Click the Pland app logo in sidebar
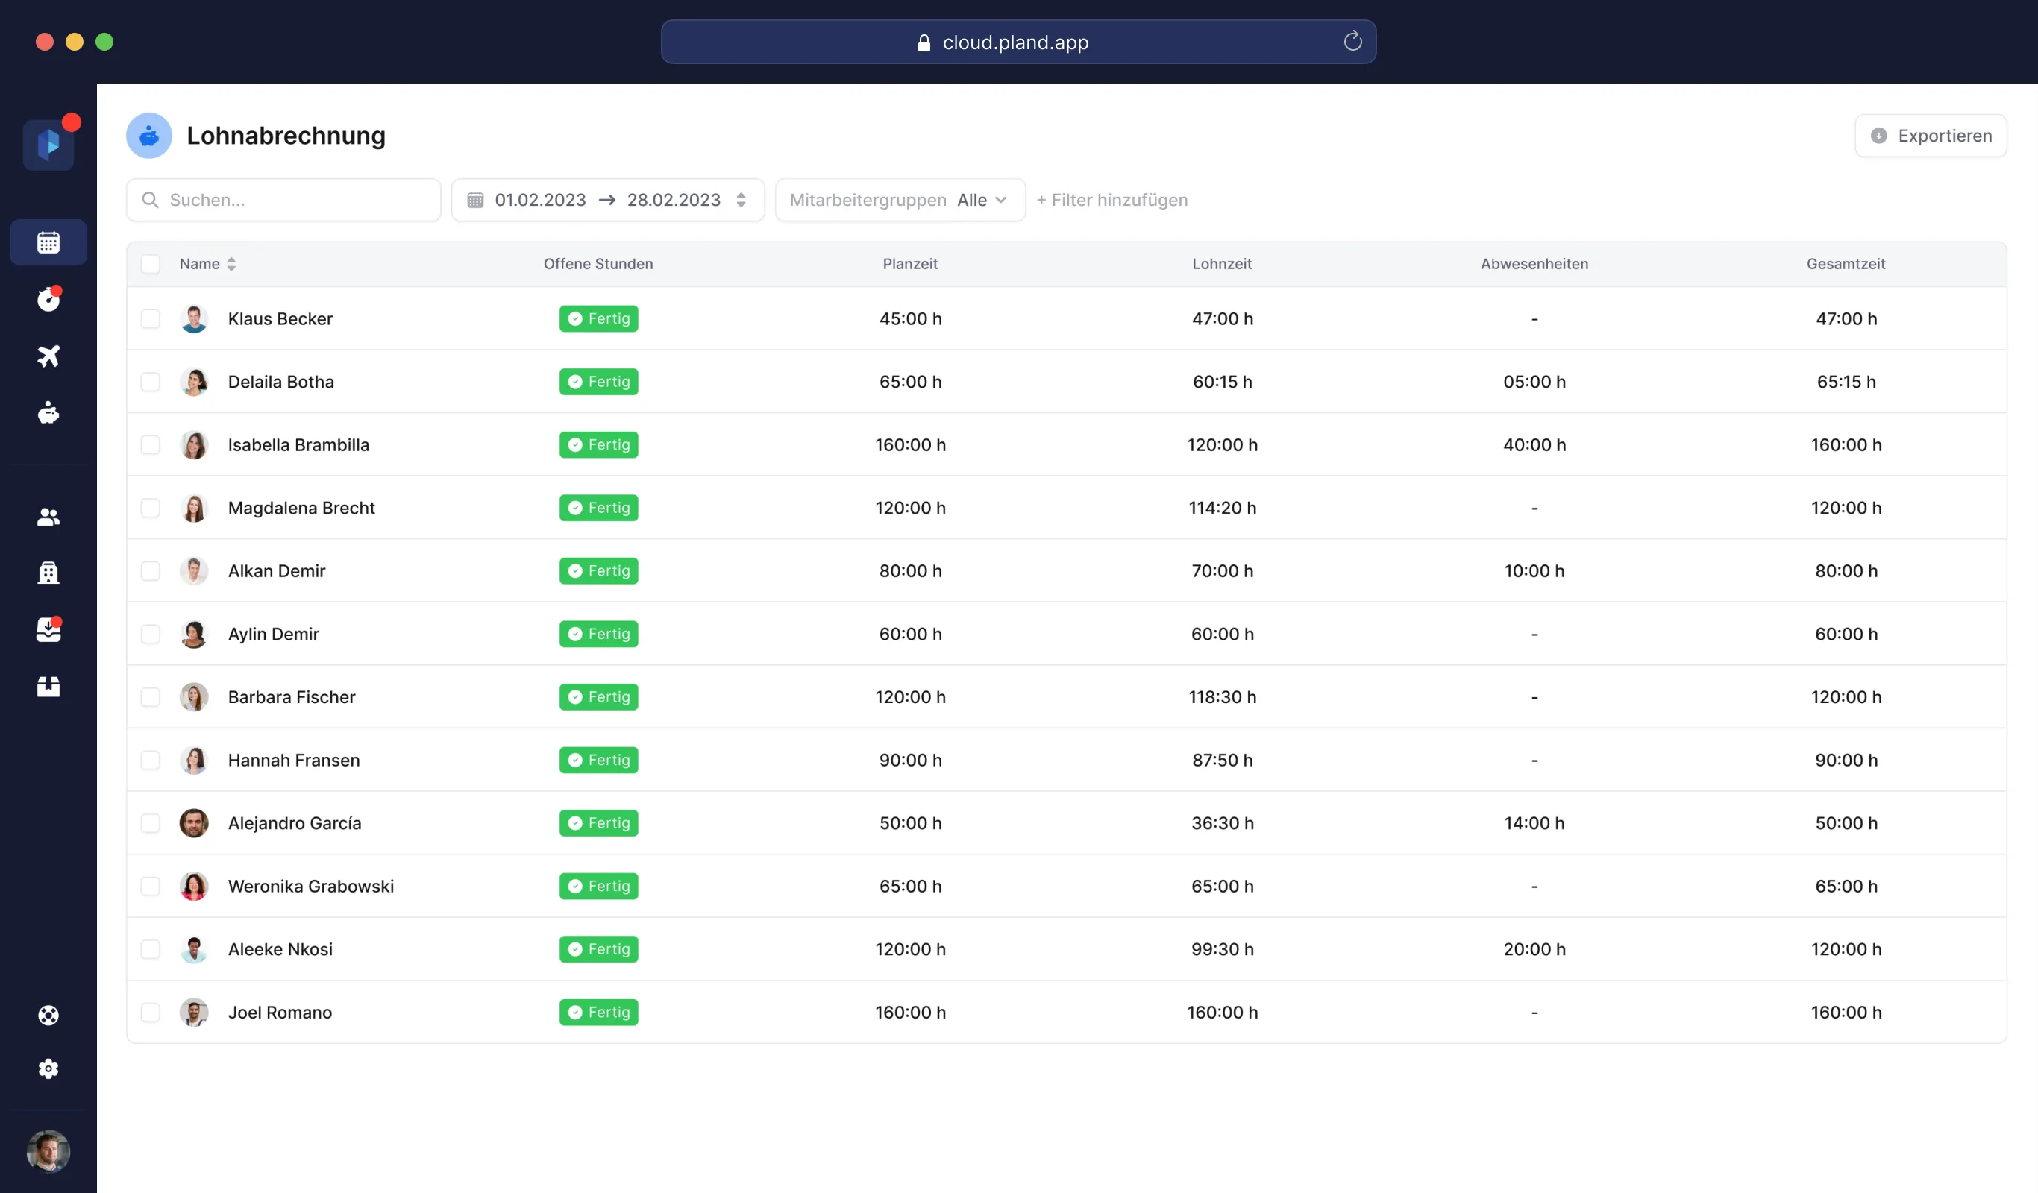This screenshot has width=2038, height=1193. point(48,145)
